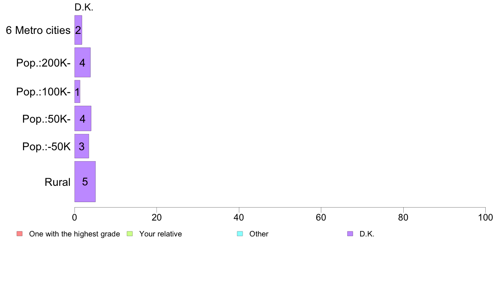Viewport: 497px width, 308px height.
Task: Click the 'One with the highest grade' legend label
Action: pos(74,234)
